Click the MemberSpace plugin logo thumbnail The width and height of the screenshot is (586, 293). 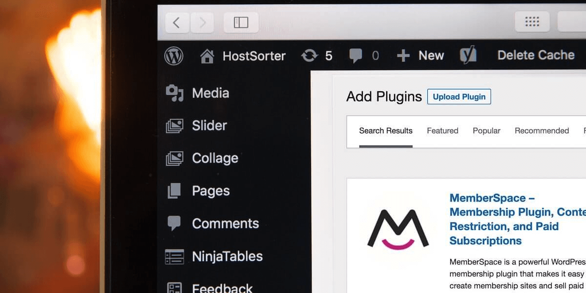click(x=398, y=229)
